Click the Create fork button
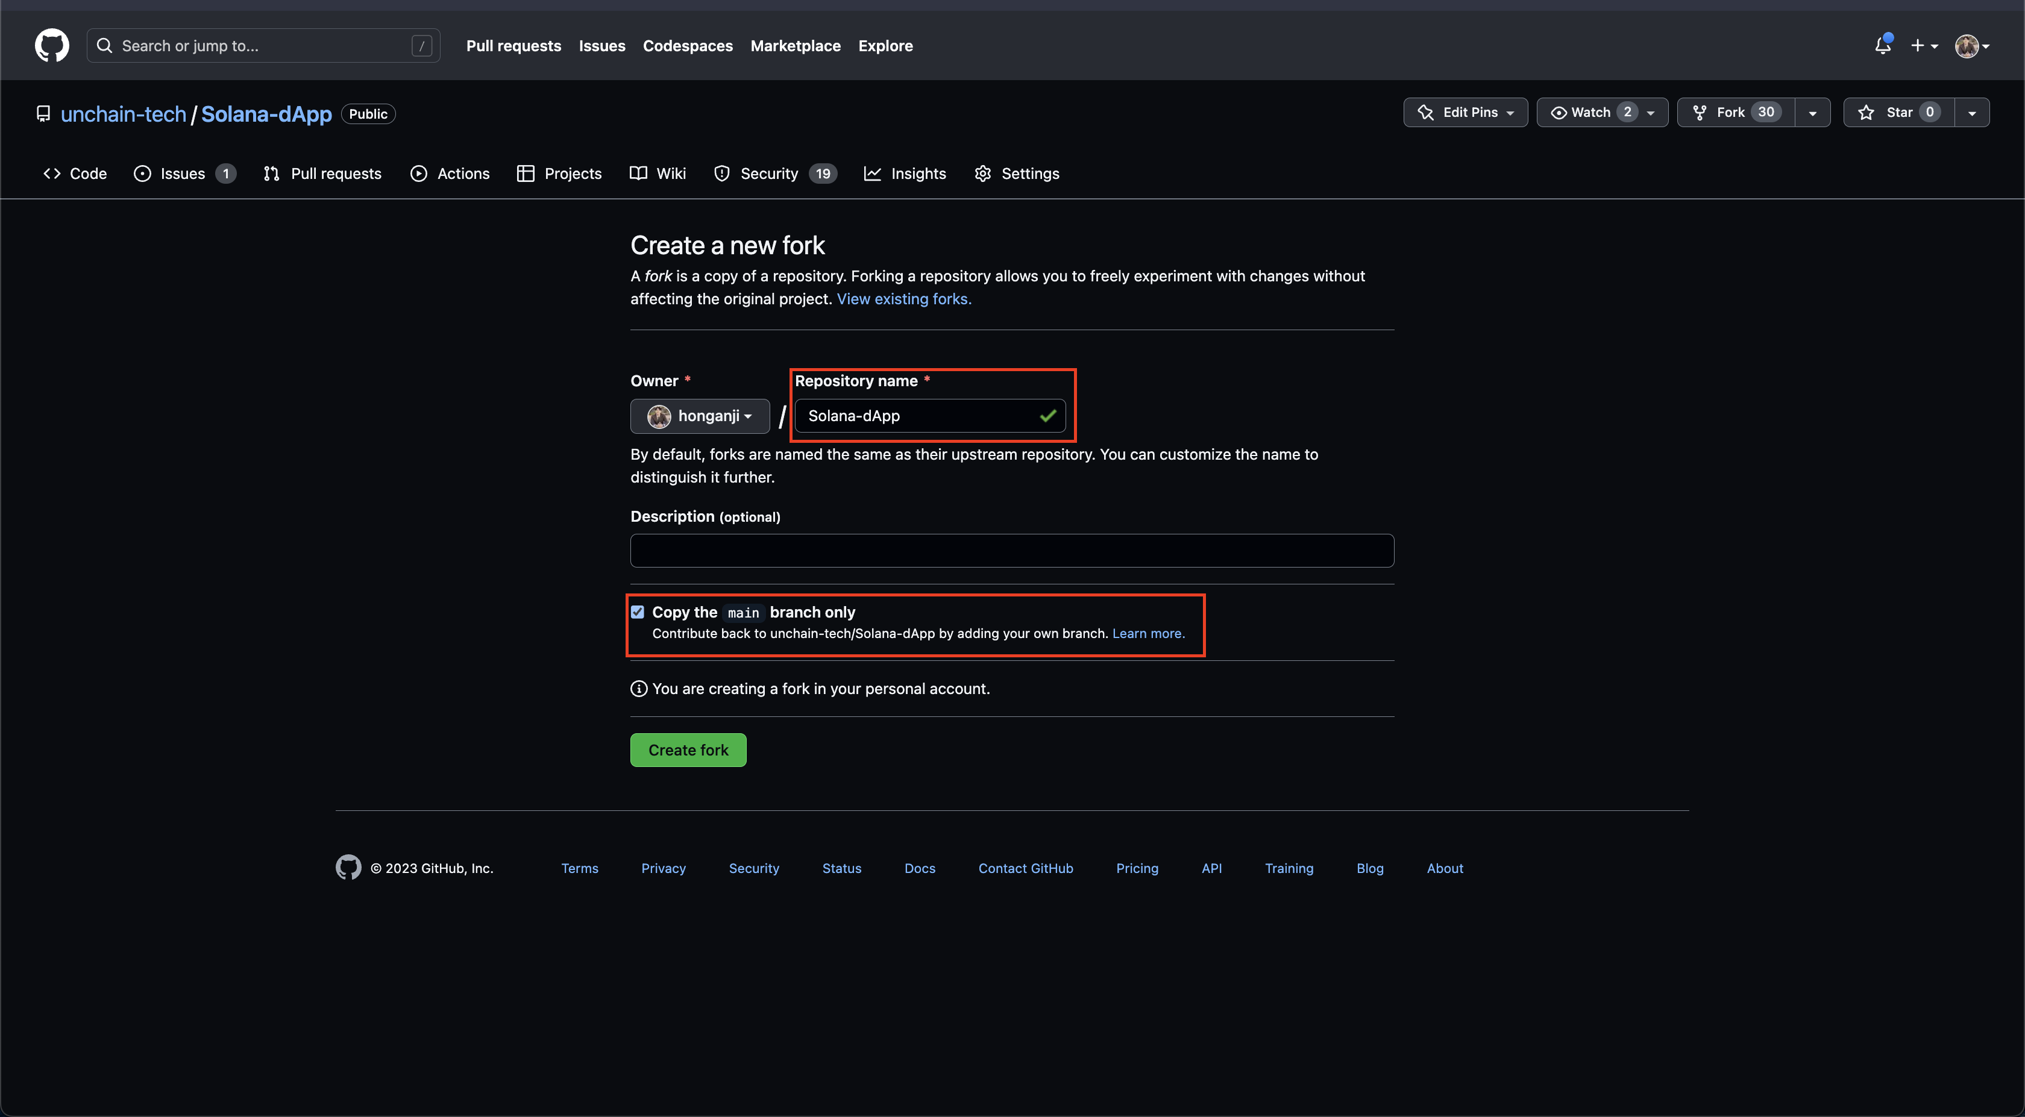 [688, 750]
